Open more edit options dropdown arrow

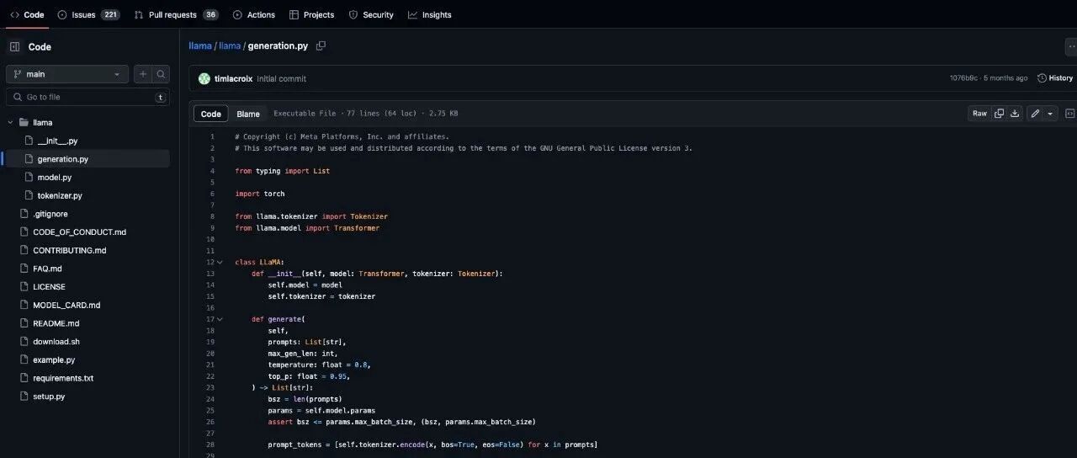1050,114
